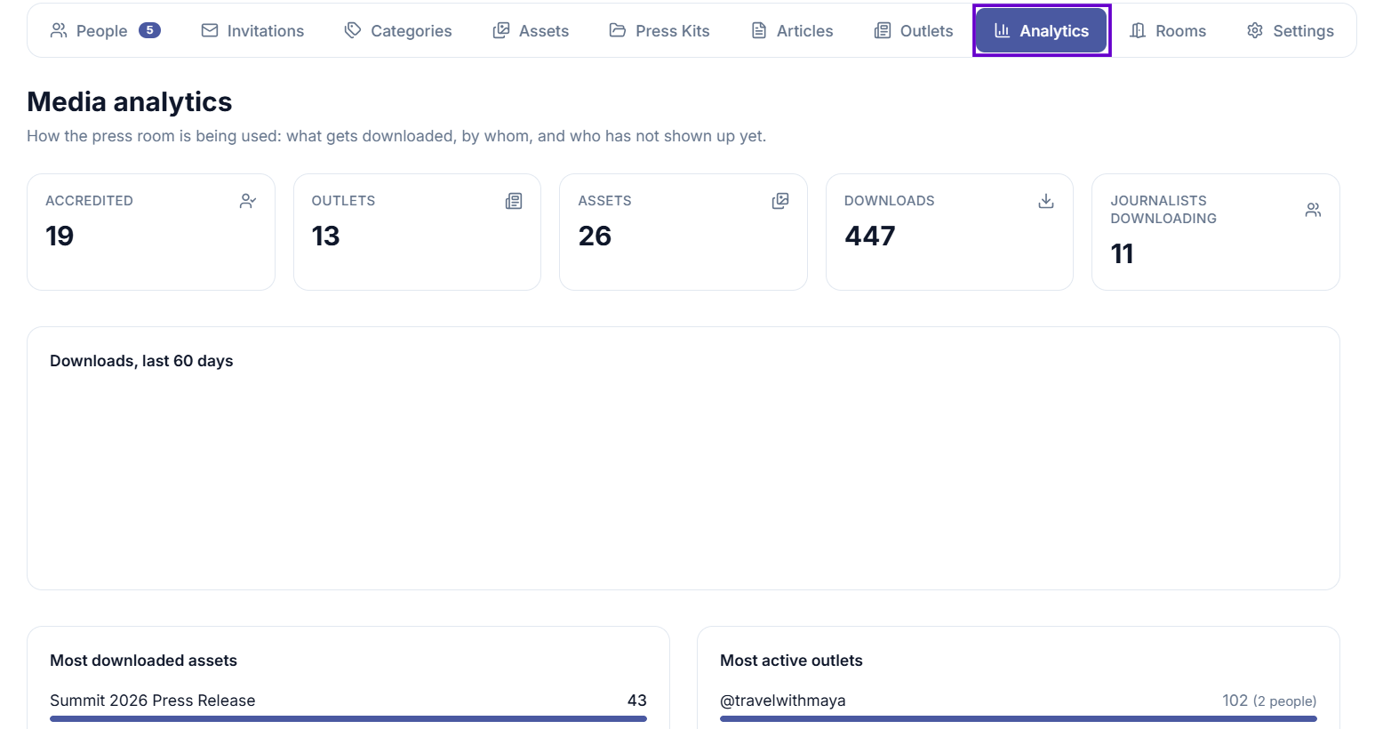This screenshot has height=729, width=1375.
Task: Click the '102 (2 people)' outlet count
Action: click(x=1269, y=701)
